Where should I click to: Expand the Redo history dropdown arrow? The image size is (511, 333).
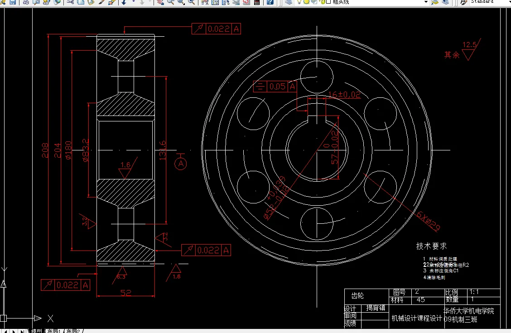point(150,2)
